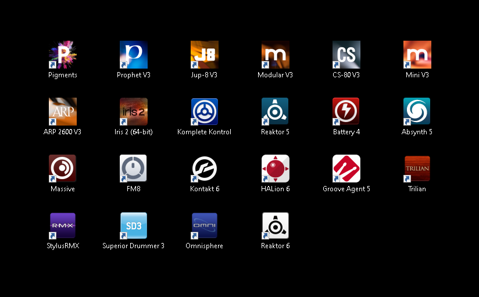
Task: Click the Mini V3 shortcut icon
Action: [x=417, y=55]
